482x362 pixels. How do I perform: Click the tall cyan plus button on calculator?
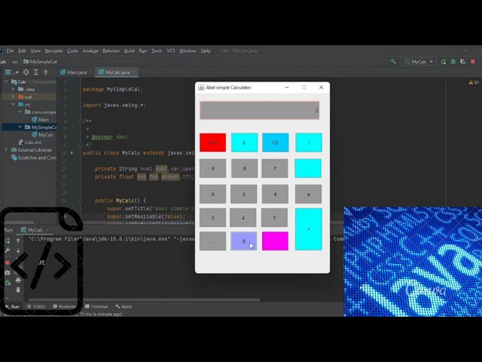point(309,229)
